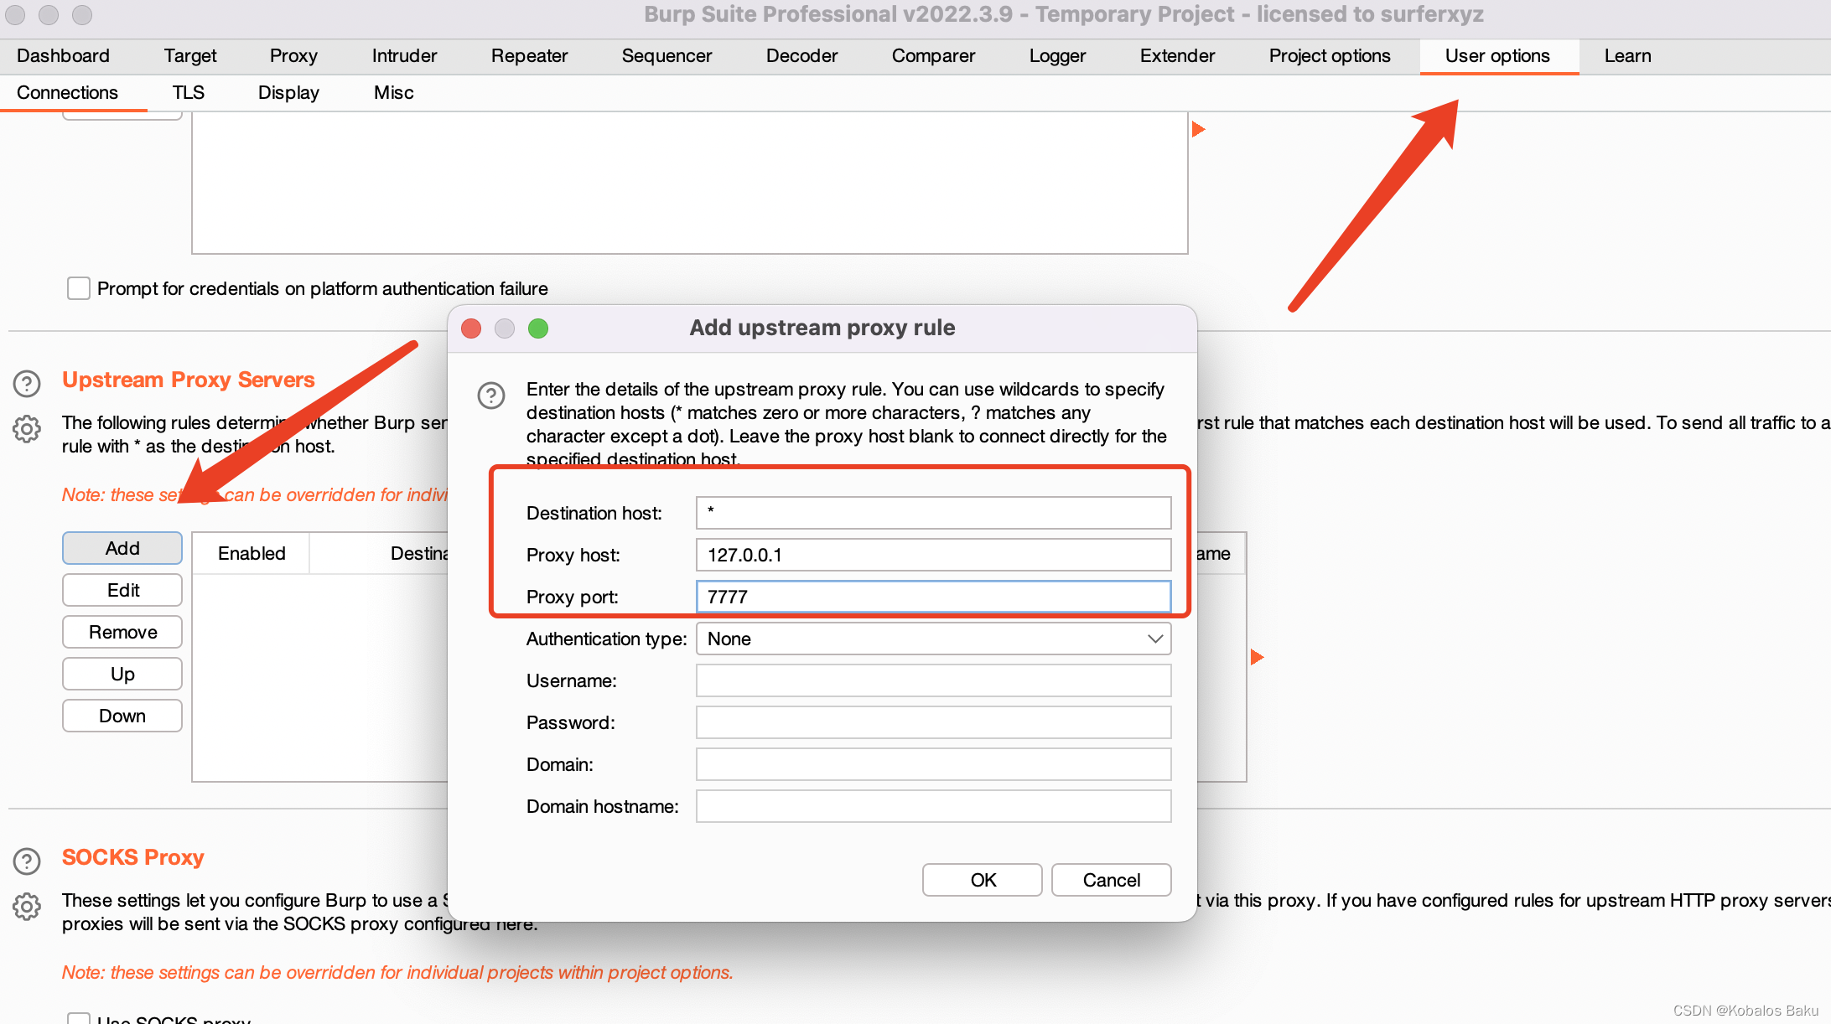Close the Add upstream proxy rule dialog
Image resolution: width=1831 pixels, height=1024 pixels.
coord(471,328)
